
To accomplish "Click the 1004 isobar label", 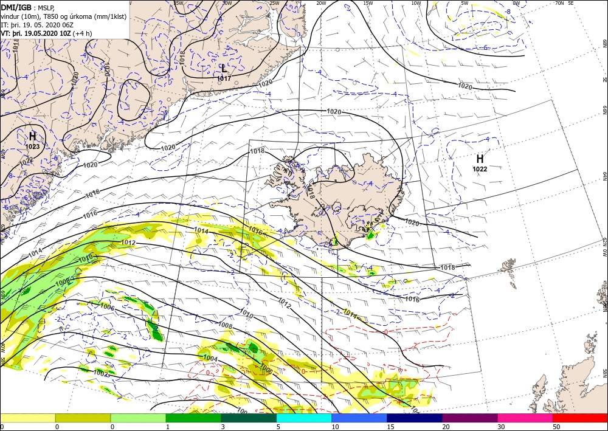I will (x=210, y=359).
